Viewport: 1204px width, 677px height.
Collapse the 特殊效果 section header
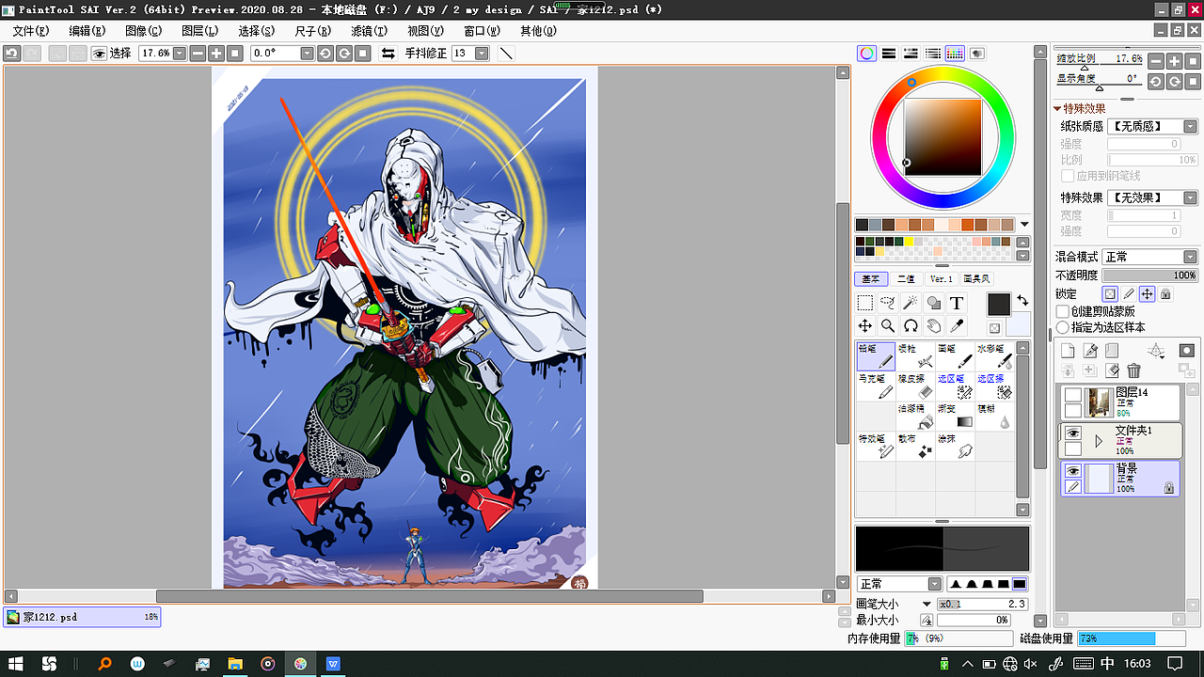(1080, 109)
